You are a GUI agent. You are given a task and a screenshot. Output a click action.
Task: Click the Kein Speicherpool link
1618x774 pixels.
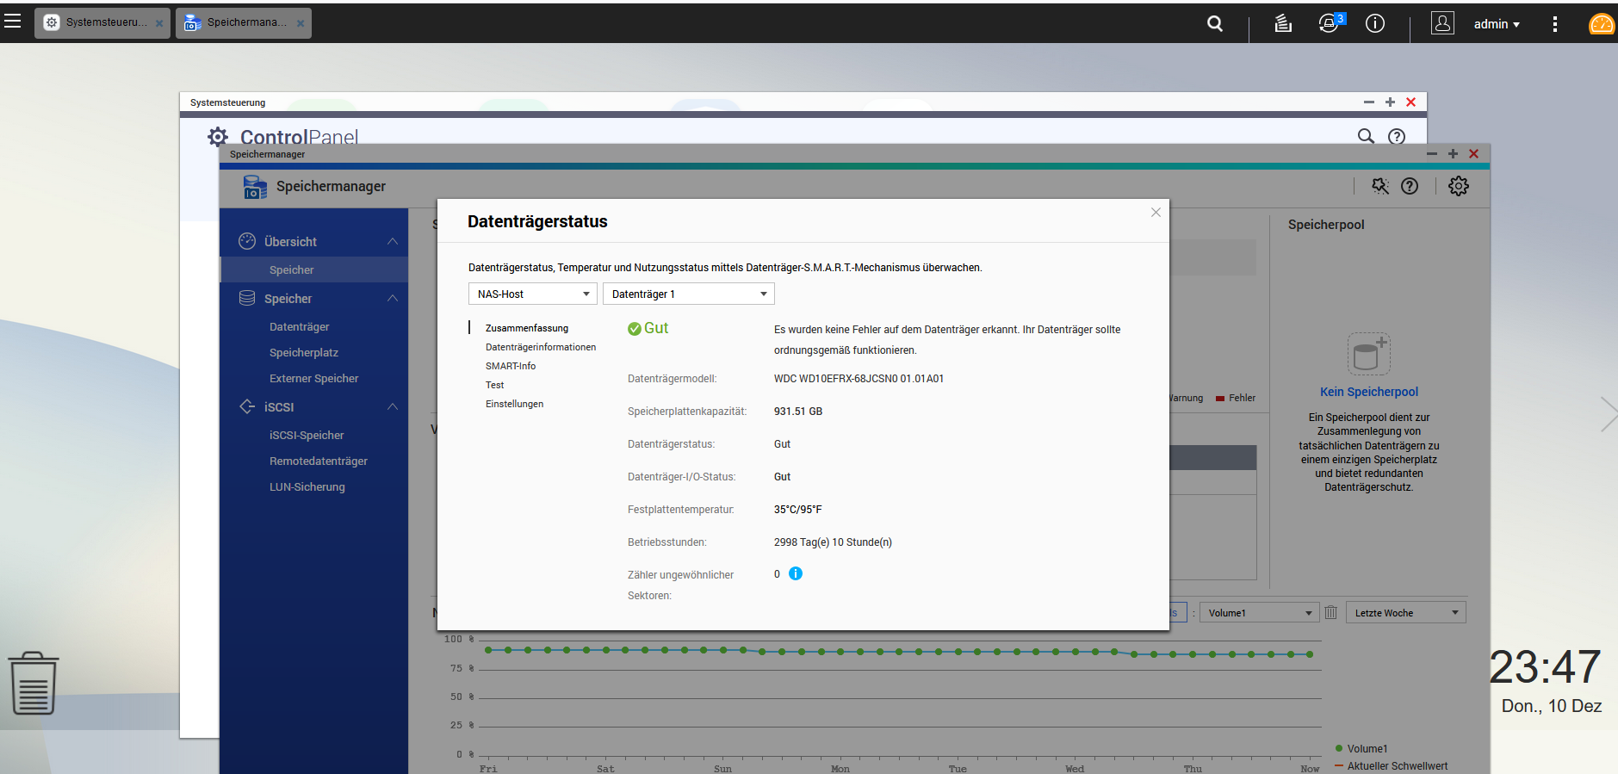[1368, 392]
